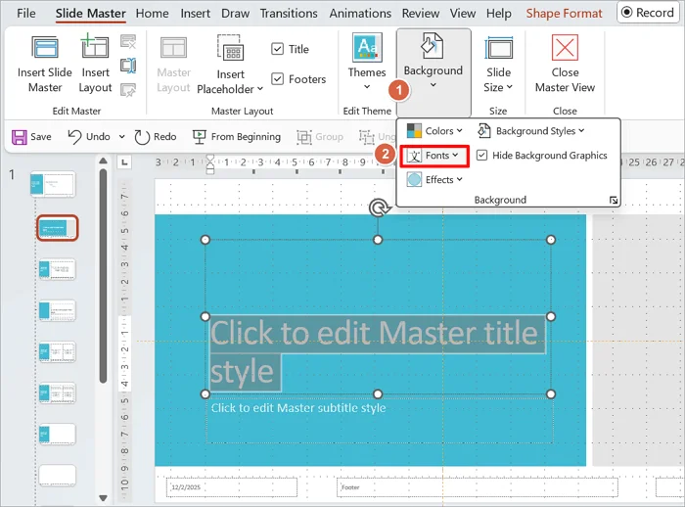Switch to the Draw tab
The width and height of the screenshot is (685, 507).
[x=235, y=13]
